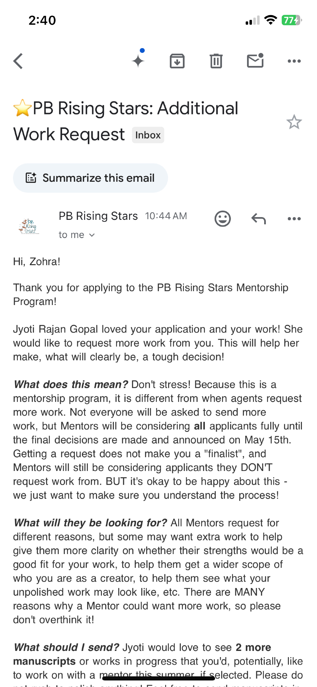317x687 pixels.
Task: Tap the battery indicator in status bar
Action: pyautogui.click(x=291, y=20)
